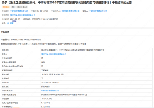Click the announcement title heading
This screenshot has height=108, width=154.
point(67,2)
